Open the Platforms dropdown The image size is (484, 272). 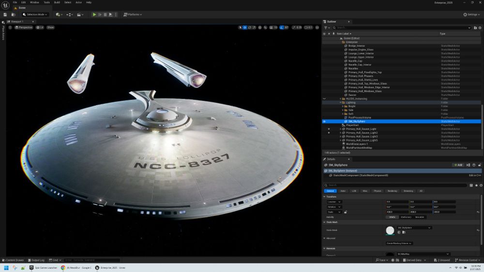point(133,14)
